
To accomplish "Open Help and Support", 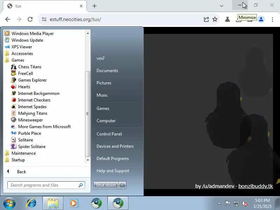I will (113, 171).
